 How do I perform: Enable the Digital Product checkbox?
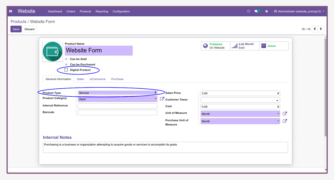point(66,70)
